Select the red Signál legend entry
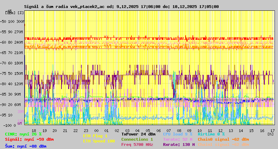278x149 pixels. click(x=29, y=139)
